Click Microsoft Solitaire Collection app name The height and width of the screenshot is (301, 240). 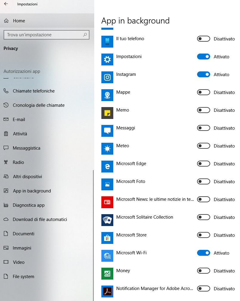145,217
